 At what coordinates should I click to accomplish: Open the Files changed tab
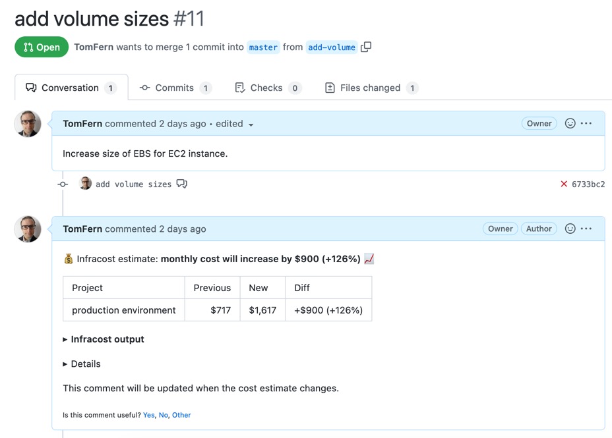(x=370, y=87)
